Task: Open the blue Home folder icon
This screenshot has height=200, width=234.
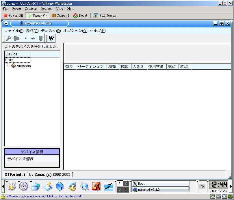Action: coord(60,186)
